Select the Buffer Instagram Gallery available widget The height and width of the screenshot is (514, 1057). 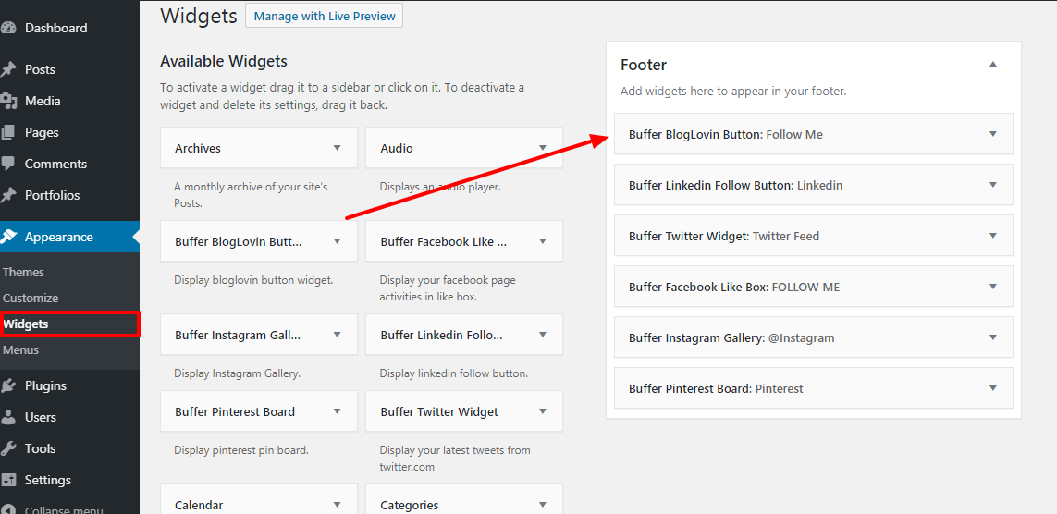click(259, 334)
